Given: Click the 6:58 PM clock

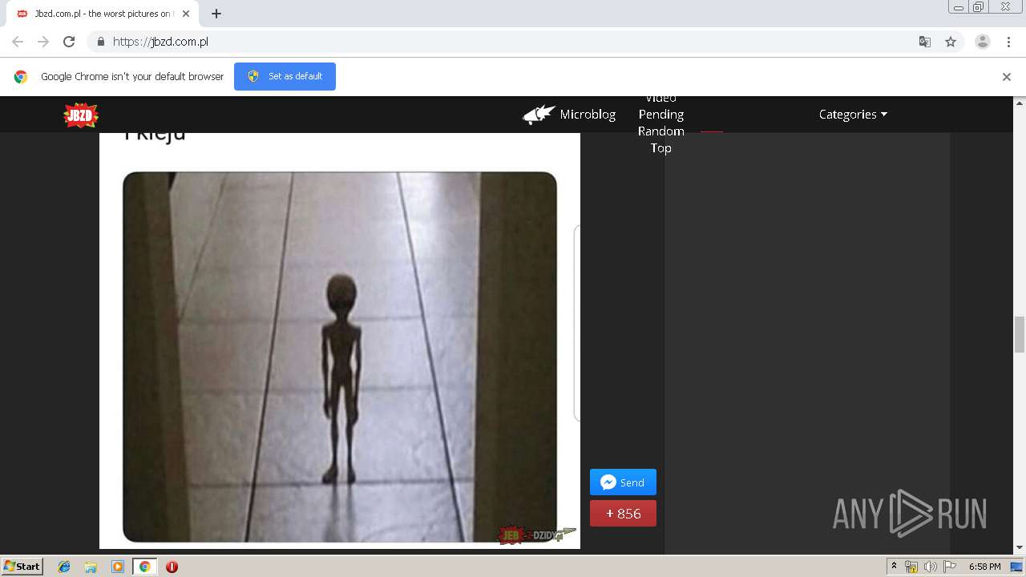Looking at the screenshot, I should click(x=984, y=567).
